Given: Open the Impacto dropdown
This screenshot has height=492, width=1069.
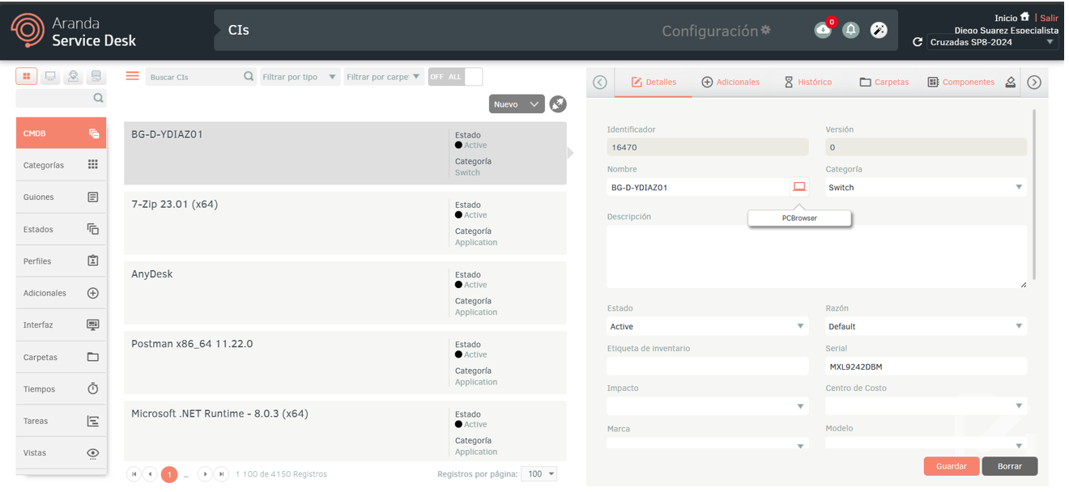Looking at the screenshot, I should pyautogui.click(x=708, y=406).
